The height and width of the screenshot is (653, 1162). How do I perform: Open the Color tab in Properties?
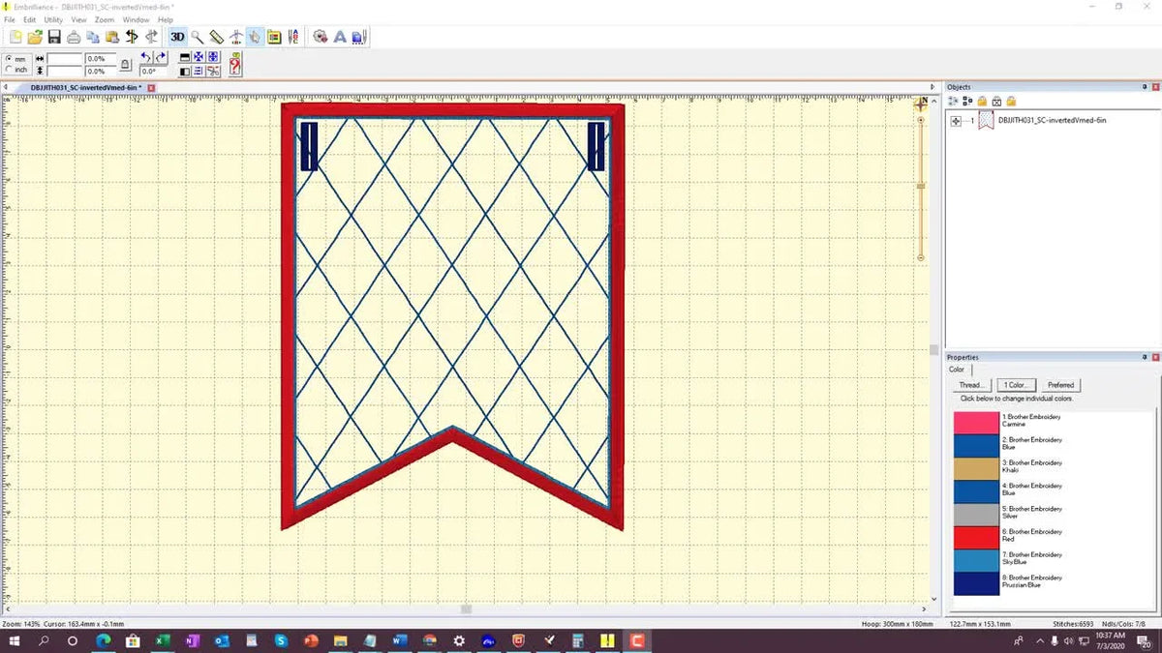tap(957, 370)
